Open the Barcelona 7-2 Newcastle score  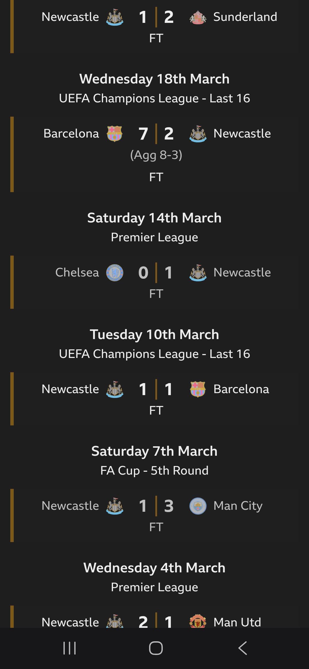[x=156, y=134]
